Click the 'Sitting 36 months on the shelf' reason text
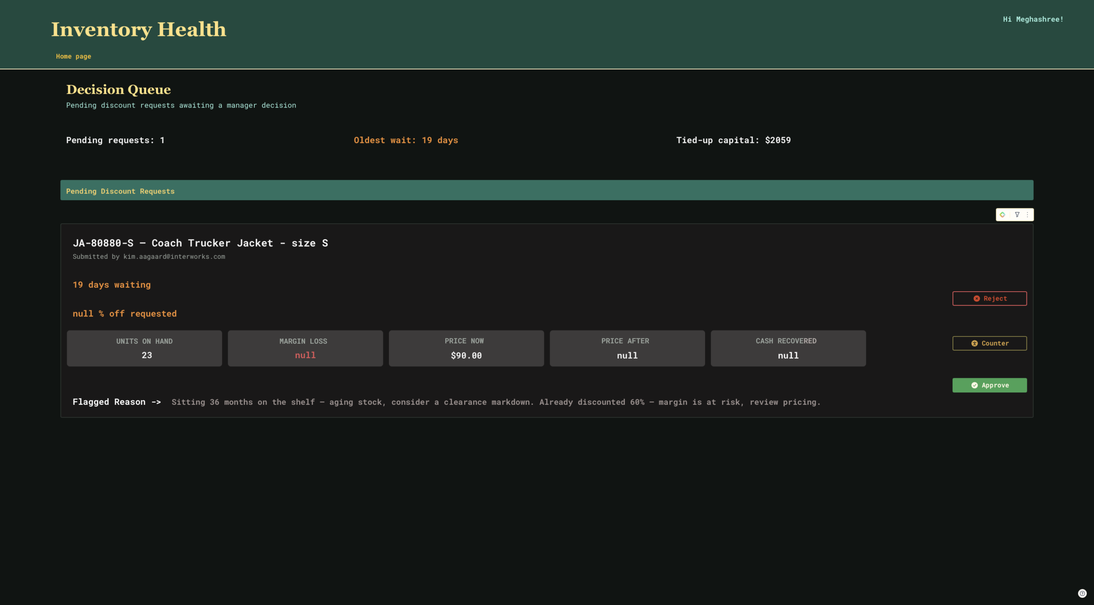Screen dimensions: 1094x605 (x=496, y=402)
